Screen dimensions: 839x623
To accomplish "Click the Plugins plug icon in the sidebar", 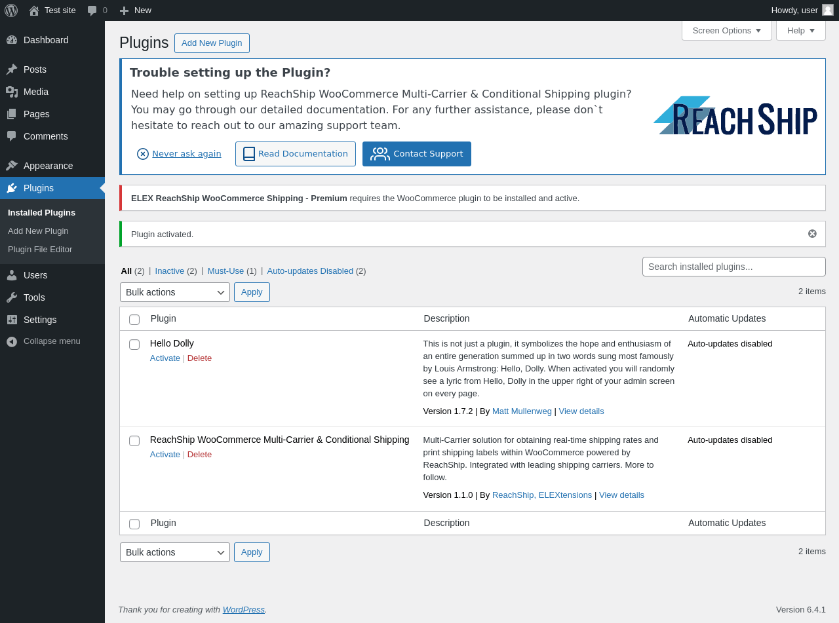I will pos(12,188).
